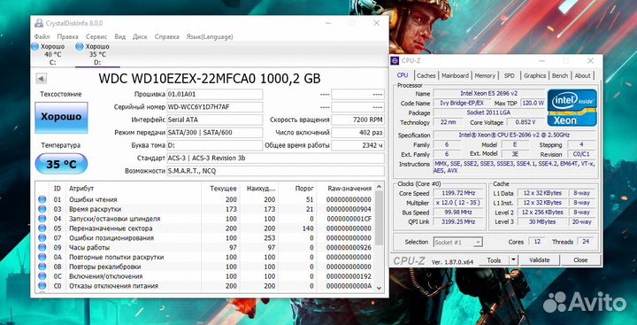Open the Сервис menu

pos(96,36)
